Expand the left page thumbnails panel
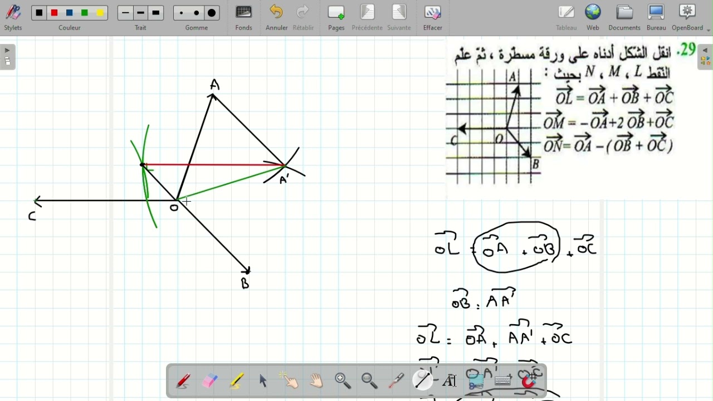 (x=8, y=57)
